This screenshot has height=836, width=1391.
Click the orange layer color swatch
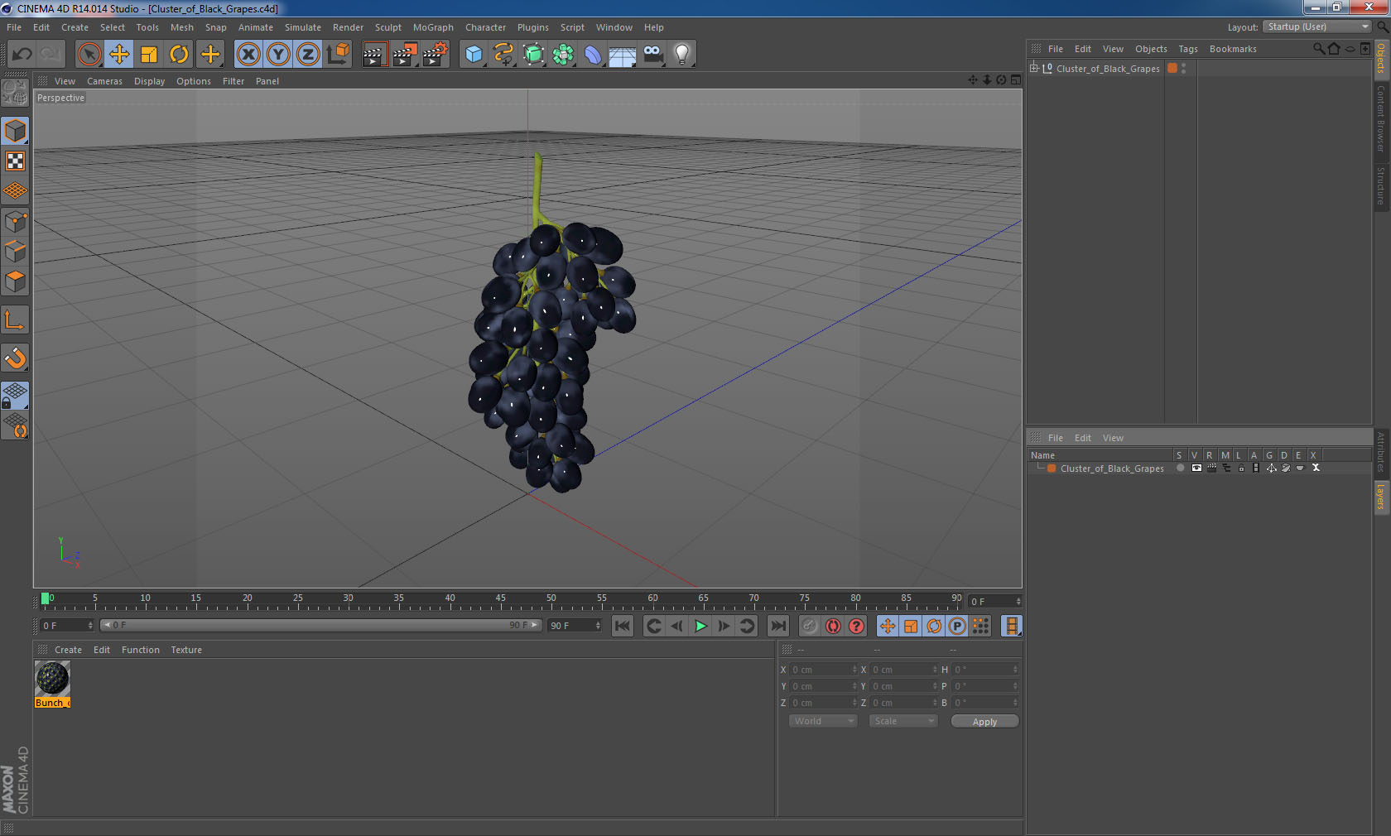[1052, 468]
